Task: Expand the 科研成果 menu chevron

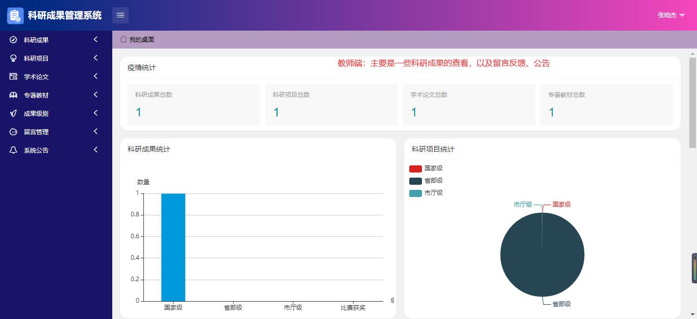Action: coord(95,39)
